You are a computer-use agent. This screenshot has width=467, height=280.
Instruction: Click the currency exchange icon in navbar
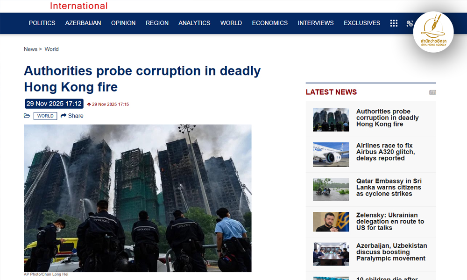(x=410, y=23)
